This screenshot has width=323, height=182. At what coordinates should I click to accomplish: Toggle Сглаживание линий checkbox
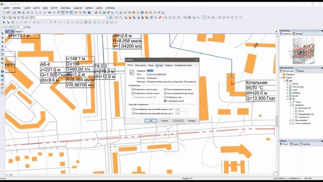pos(165,101)
